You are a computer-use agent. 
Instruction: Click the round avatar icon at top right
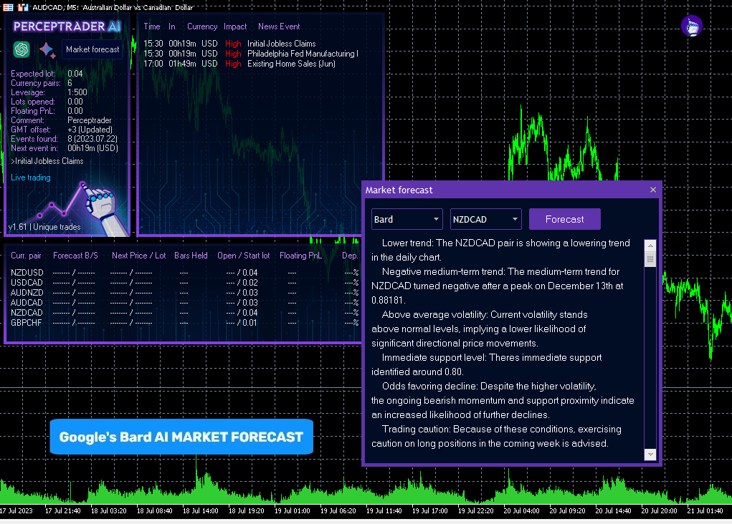coord(691,26)
